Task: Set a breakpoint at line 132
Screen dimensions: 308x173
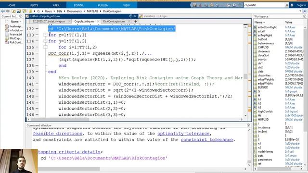Action: click(37, 29)
